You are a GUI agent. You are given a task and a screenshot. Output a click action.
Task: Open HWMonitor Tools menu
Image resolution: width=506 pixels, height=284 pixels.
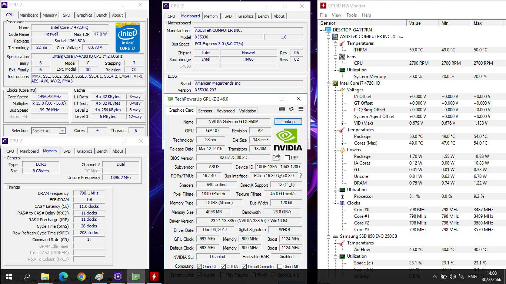pos(352,15)
